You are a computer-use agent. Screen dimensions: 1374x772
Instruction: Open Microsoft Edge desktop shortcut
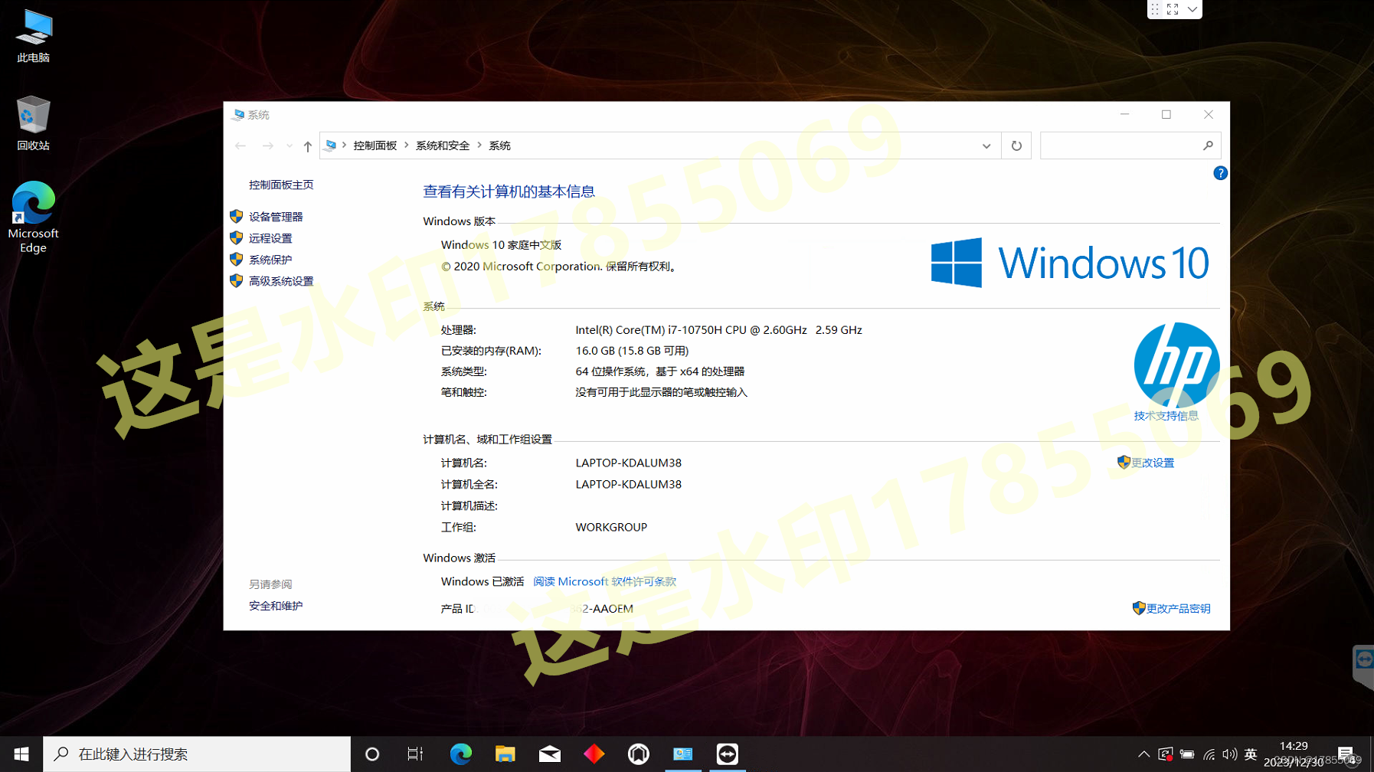tap(33, 217)
